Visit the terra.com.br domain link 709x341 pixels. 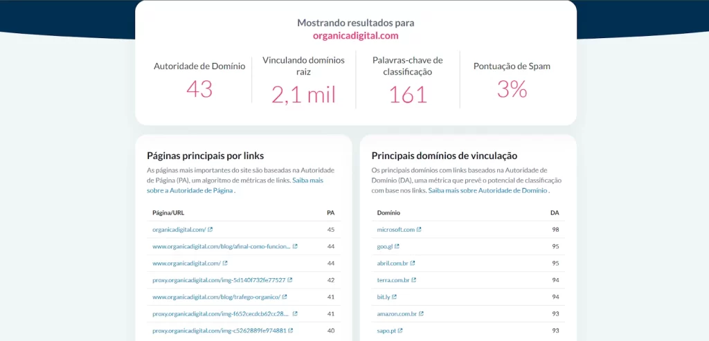[393, 280]
